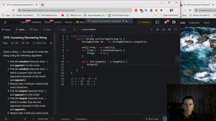Go to the next problem arrow
The image size is (216, 121).
click(x=53, y=119)
